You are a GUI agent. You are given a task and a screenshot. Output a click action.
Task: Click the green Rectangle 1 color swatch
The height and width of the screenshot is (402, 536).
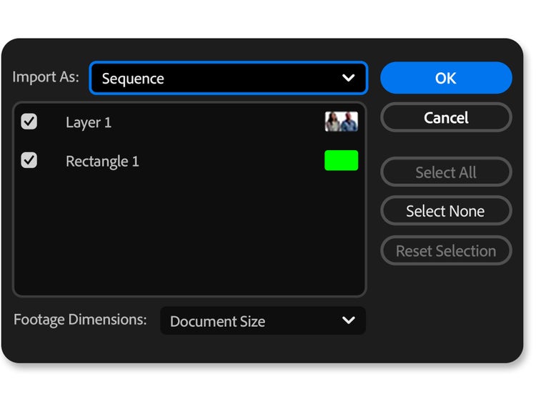point(341,160)
